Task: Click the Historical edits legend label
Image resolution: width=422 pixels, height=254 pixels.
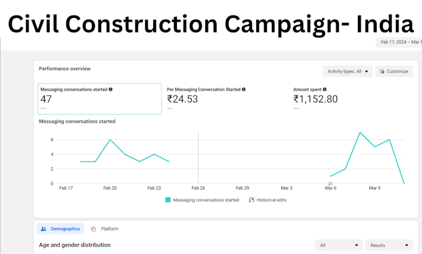Action: 272,200
